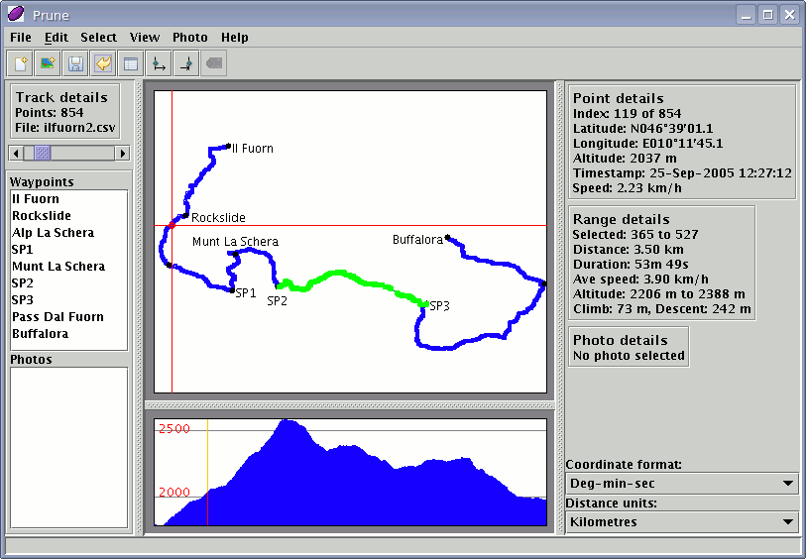Click the track position slider thumb
This screenshot has width=806, height=559.
click(43, 153)
